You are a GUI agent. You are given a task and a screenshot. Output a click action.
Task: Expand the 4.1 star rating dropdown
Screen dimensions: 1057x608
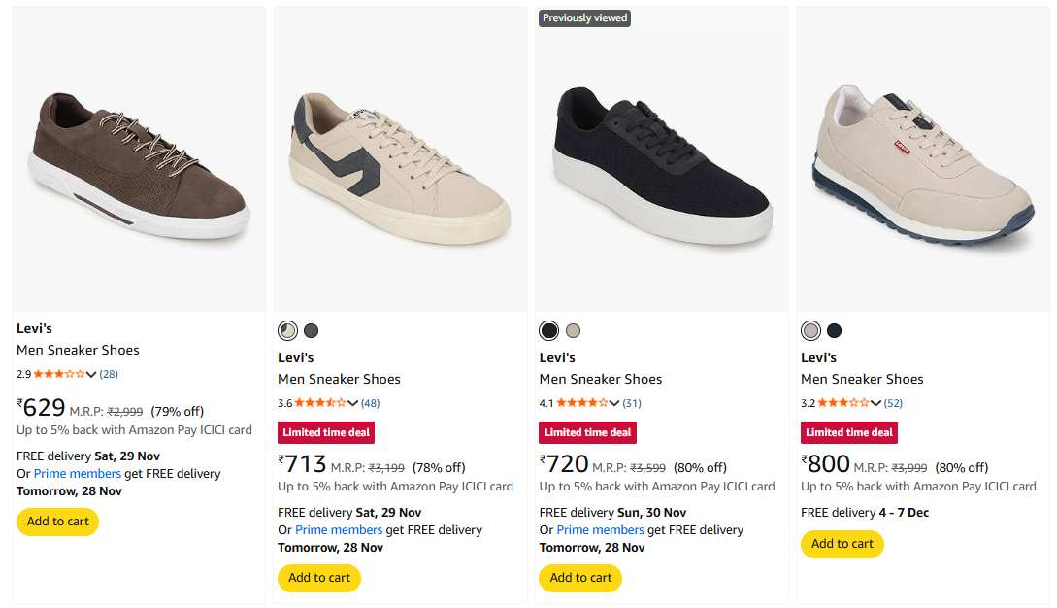[613, 403]
